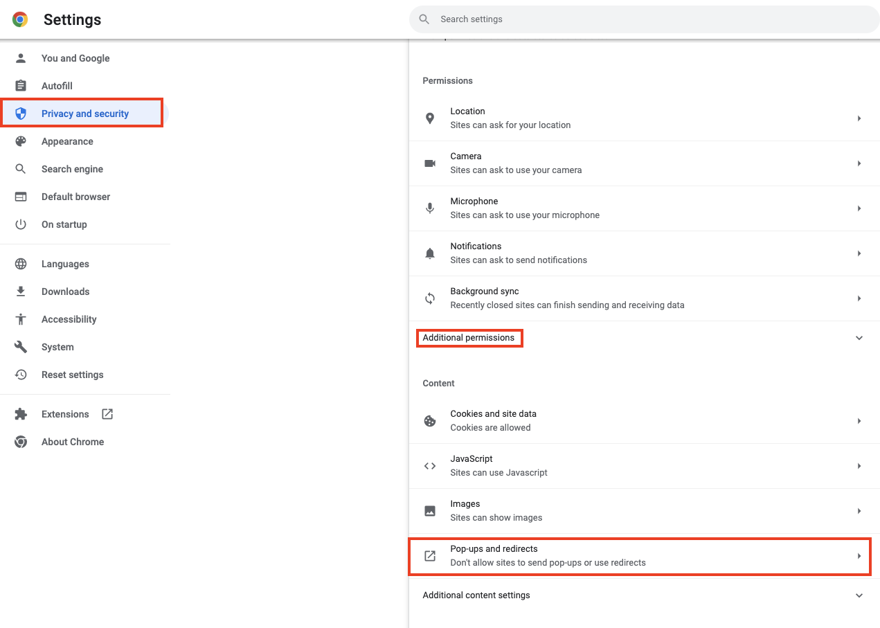Open Images settings via its arrow
The image size is (880, 628).
(x=859, y=511)
